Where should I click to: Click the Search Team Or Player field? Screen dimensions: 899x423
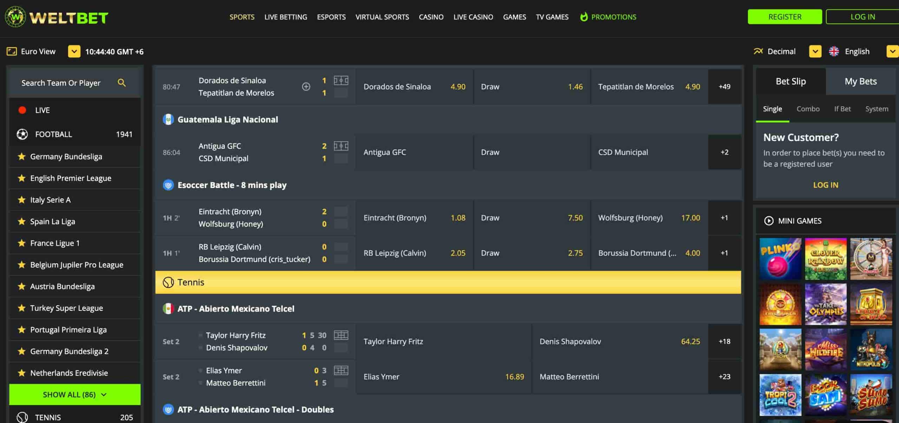tap(75, 83)
